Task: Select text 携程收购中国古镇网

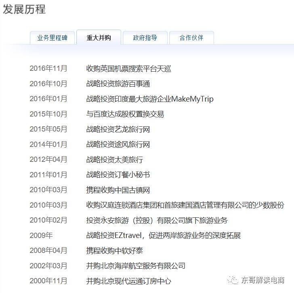Action: click(x=118, y=190)
